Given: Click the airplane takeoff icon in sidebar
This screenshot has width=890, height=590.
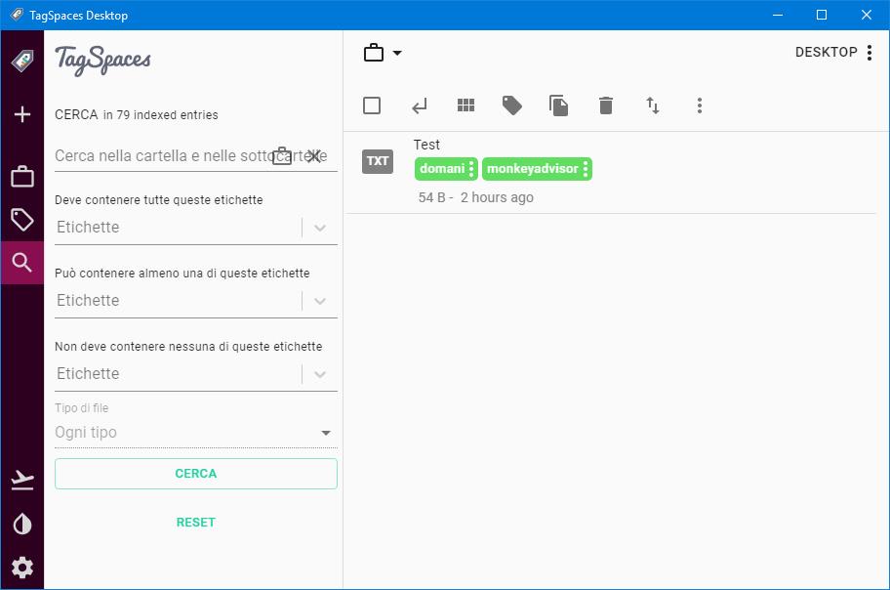Looking at the screenshot, I should click(22, 480).
